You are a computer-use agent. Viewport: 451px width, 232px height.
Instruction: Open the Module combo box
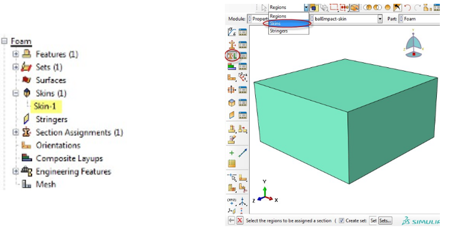[x=258, y=19]
